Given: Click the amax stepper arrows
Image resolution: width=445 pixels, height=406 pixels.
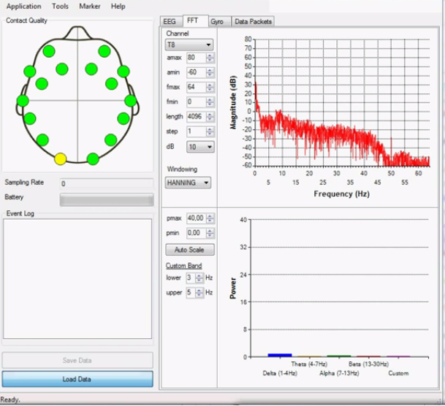Looking at the screenshot, I should (x=210, y=58).
